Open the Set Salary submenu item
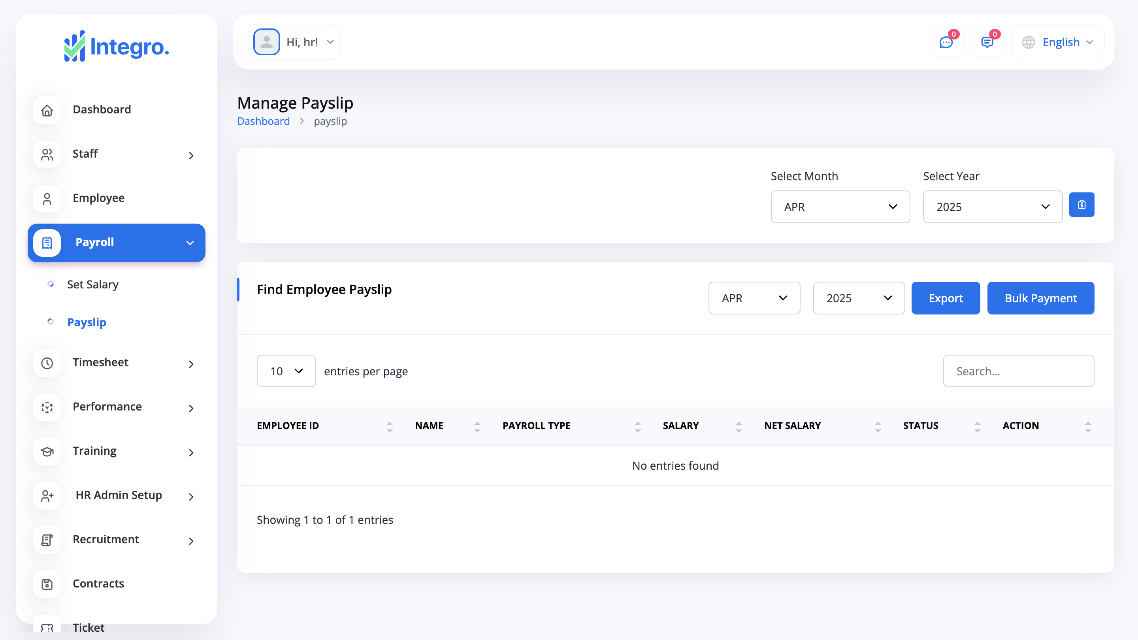The height and width of the screenshot is (640, 1138). (x=93, y=284)
